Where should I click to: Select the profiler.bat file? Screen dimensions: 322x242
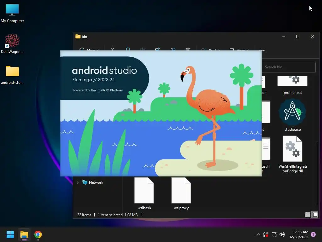[293, 85]
